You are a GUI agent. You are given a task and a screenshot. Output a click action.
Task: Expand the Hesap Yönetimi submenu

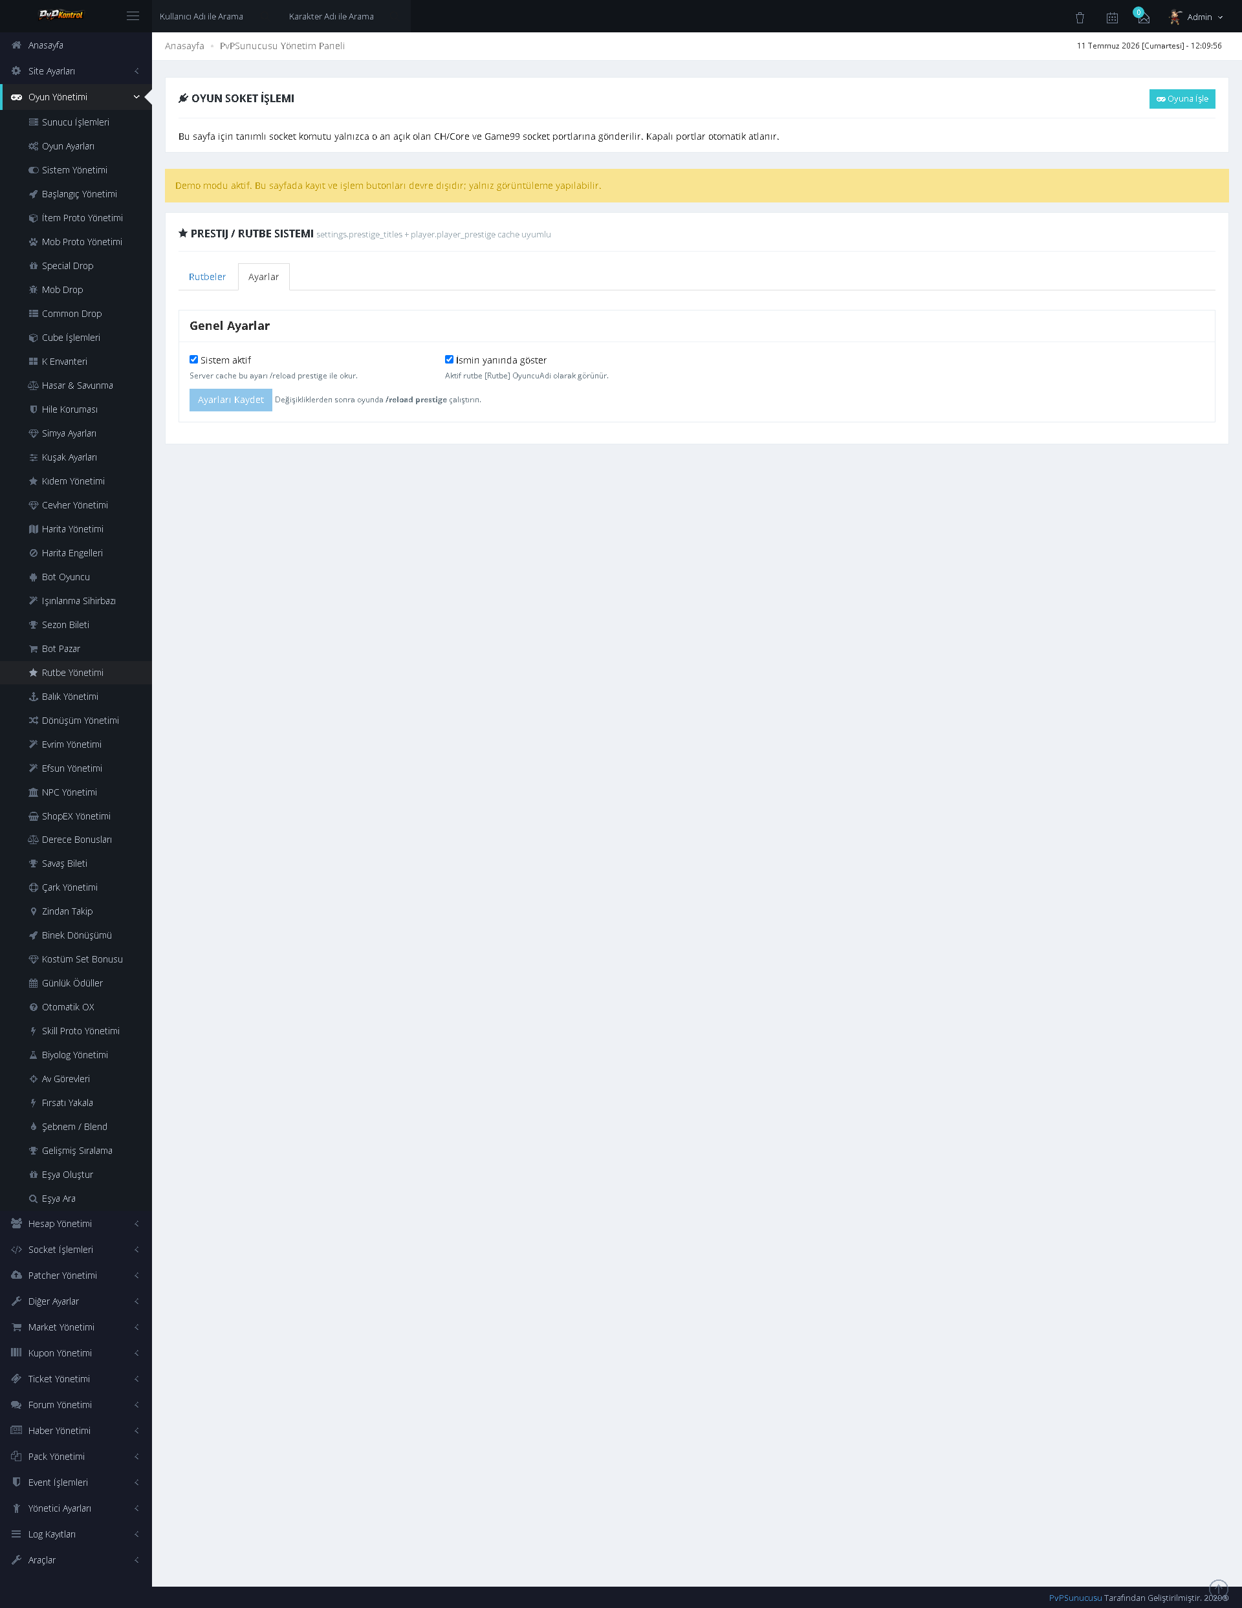click(76, 1224)
